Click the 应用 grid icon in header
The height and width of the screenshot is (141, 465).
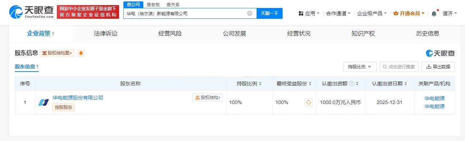pos(301,13)
